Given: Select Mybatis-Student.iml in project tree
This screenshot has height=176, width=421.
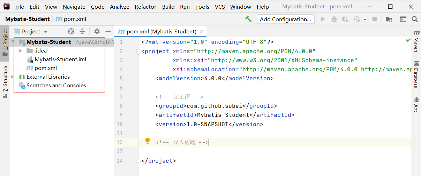Looking at the screenshot, I should (x=60, y=59).
